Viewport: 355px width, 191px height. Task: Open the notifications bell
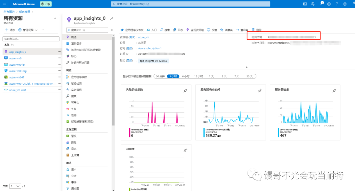tap(321, 4)
